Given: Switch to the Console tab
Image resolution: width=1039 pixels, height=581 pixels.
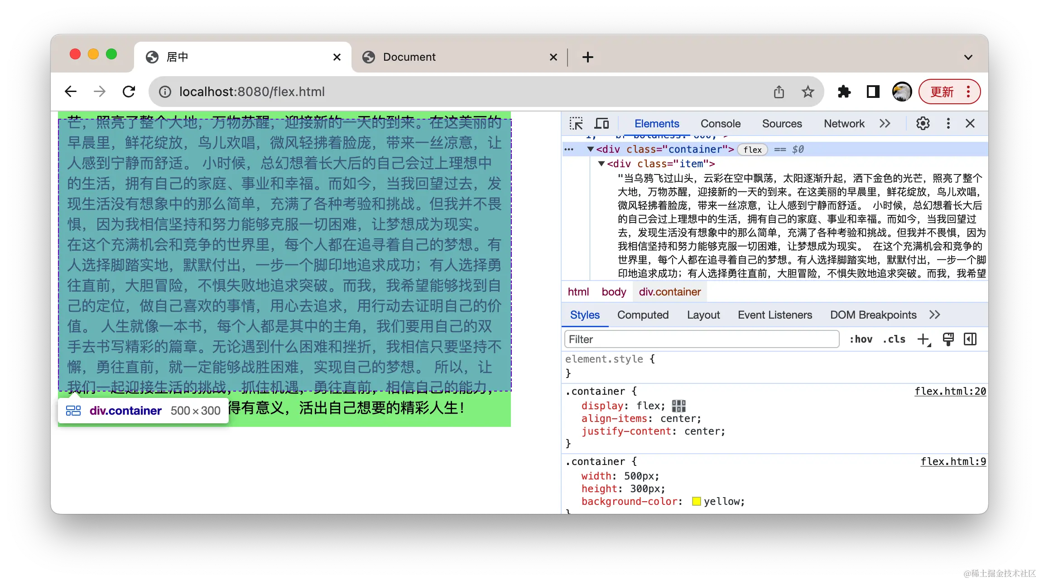Looking at the screenshot, I should 720,124.
